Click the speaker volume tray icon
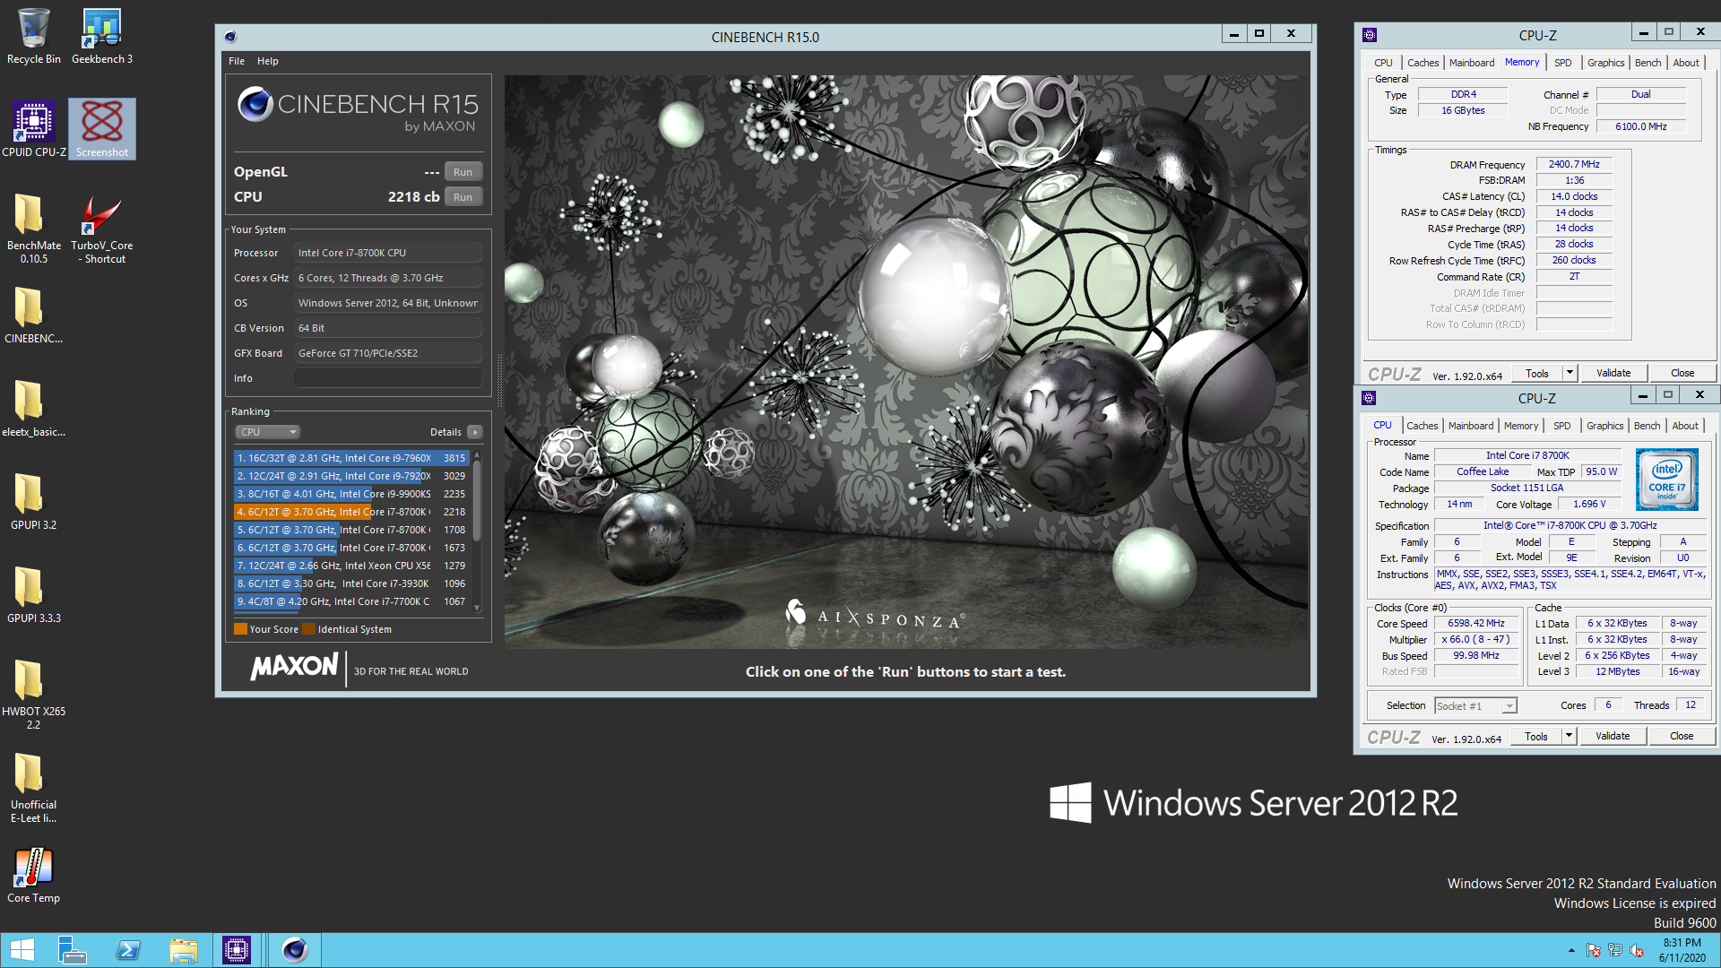The image size is (1721, 968). point(1637,950)
